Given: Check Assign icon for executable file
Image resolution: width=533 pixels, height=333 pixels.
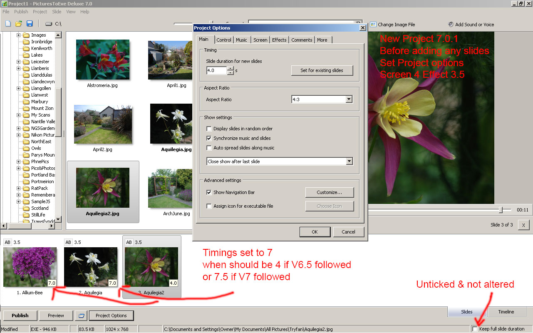Looking at the screenshot, I should (209, 206).
